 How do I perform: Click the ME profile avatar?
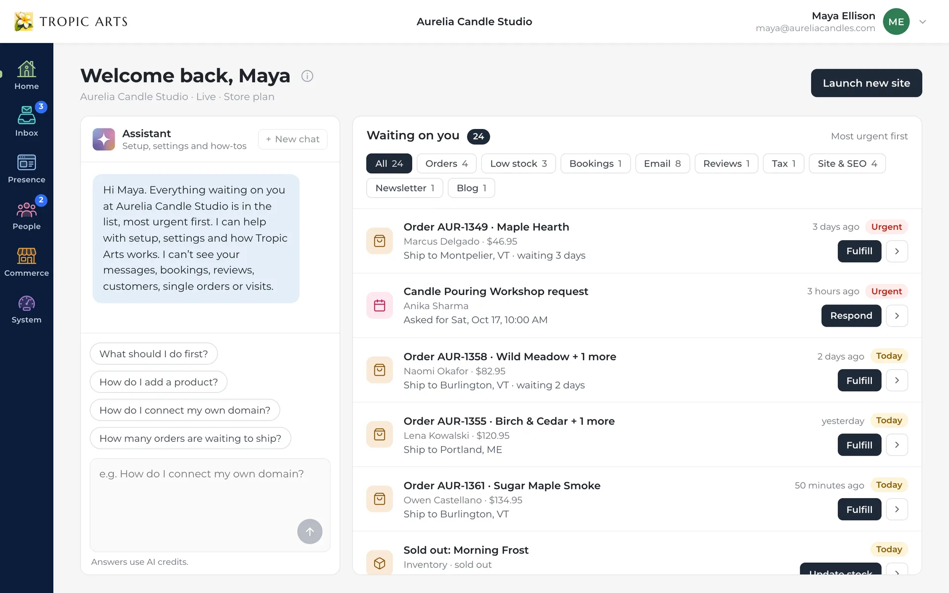click(x=896, y=21)
